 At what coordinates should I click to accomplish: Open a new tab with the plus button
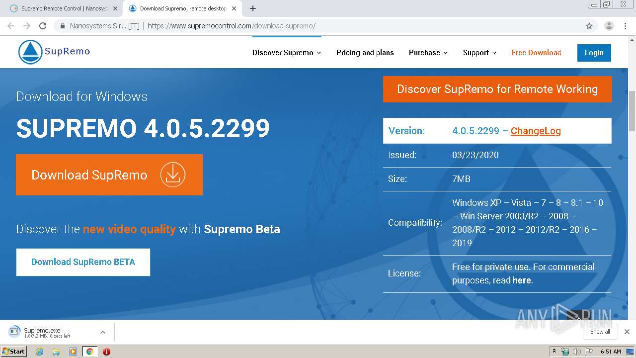(253, 8)
